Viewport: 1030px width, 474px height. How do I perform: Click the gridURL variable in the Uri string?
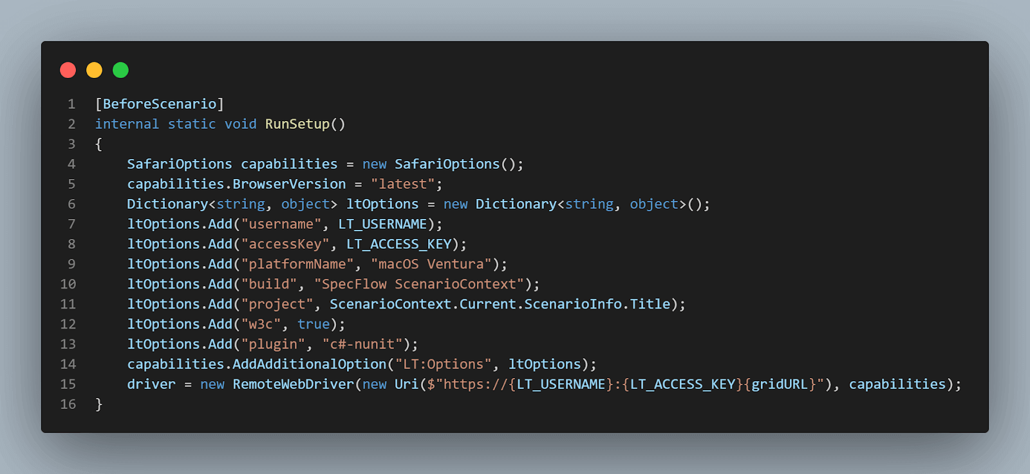click(780, 384)
